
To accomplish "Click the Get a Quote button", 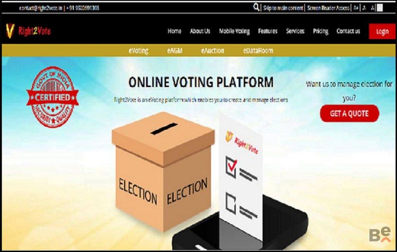I will pyautogui.click(x=349, y=113).
